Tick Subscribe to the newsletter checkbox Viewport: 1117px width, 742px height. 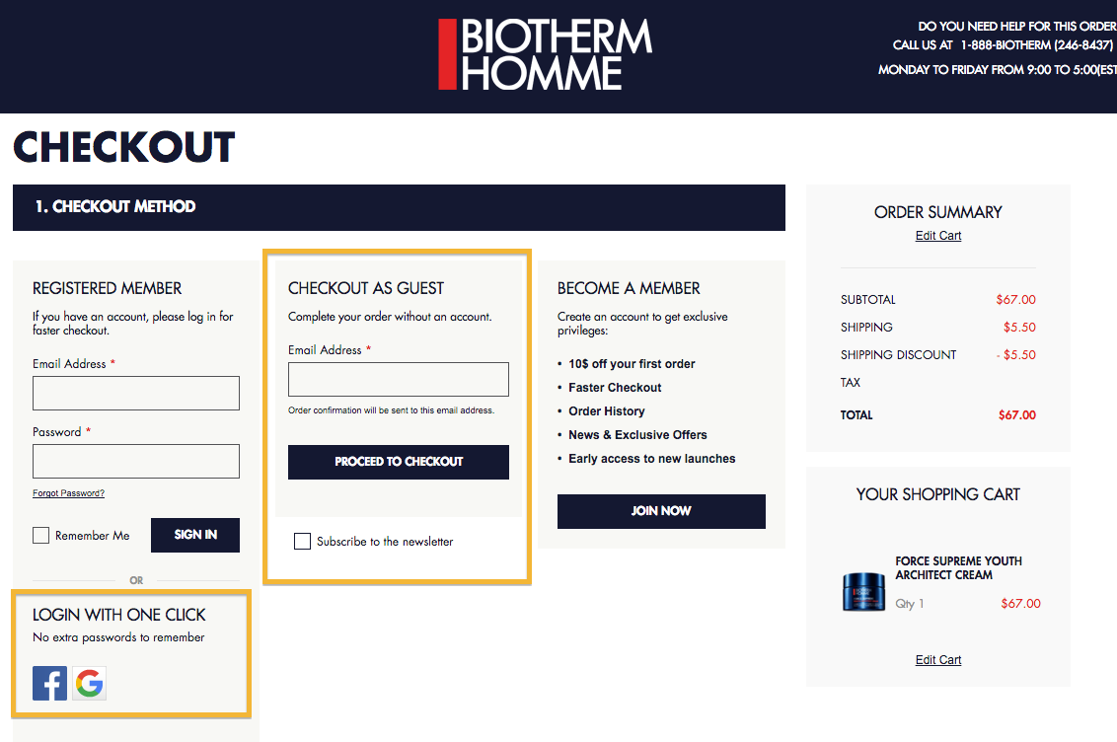[x=302, y=542]
